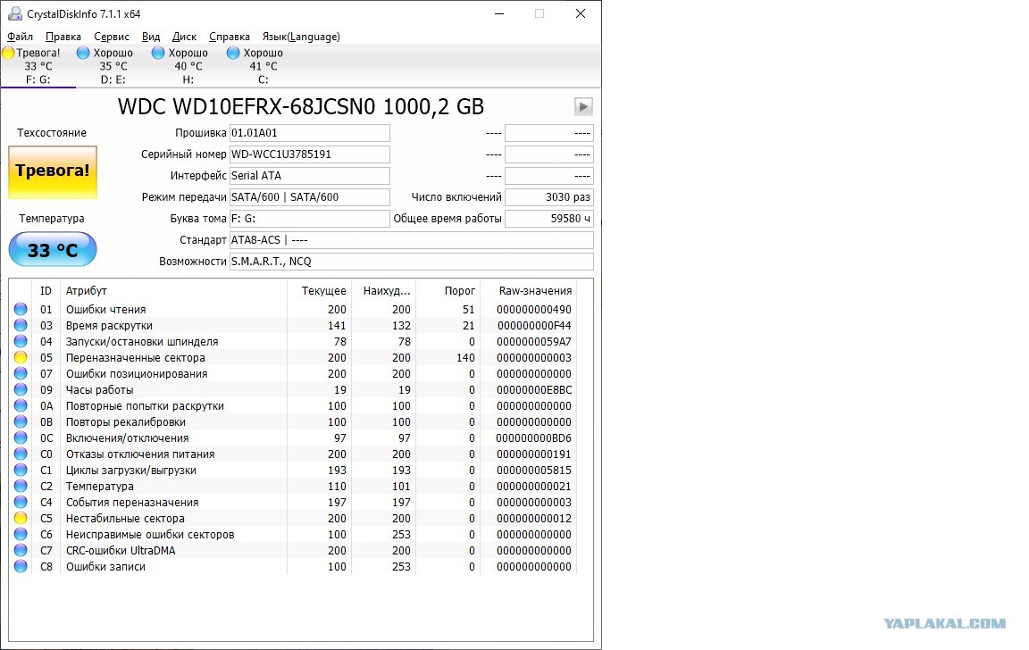Select the Часы работы attribute text
This screenshot has height=650, width=1029.
pos(100,389)
